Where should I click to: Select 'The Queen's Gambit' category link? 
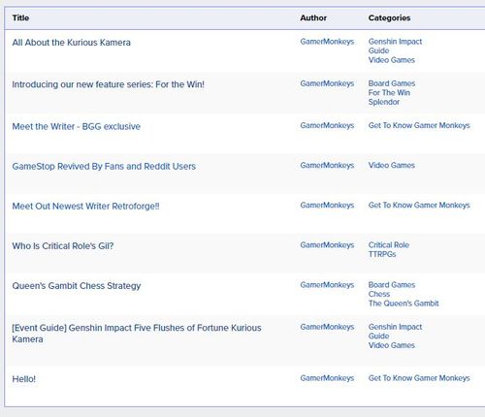coord(404,304)
